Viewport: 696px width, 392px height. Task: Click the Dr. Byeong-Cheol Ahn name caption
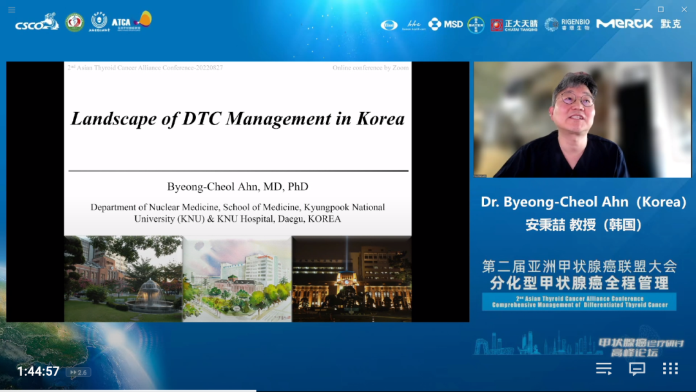[583, 202]
